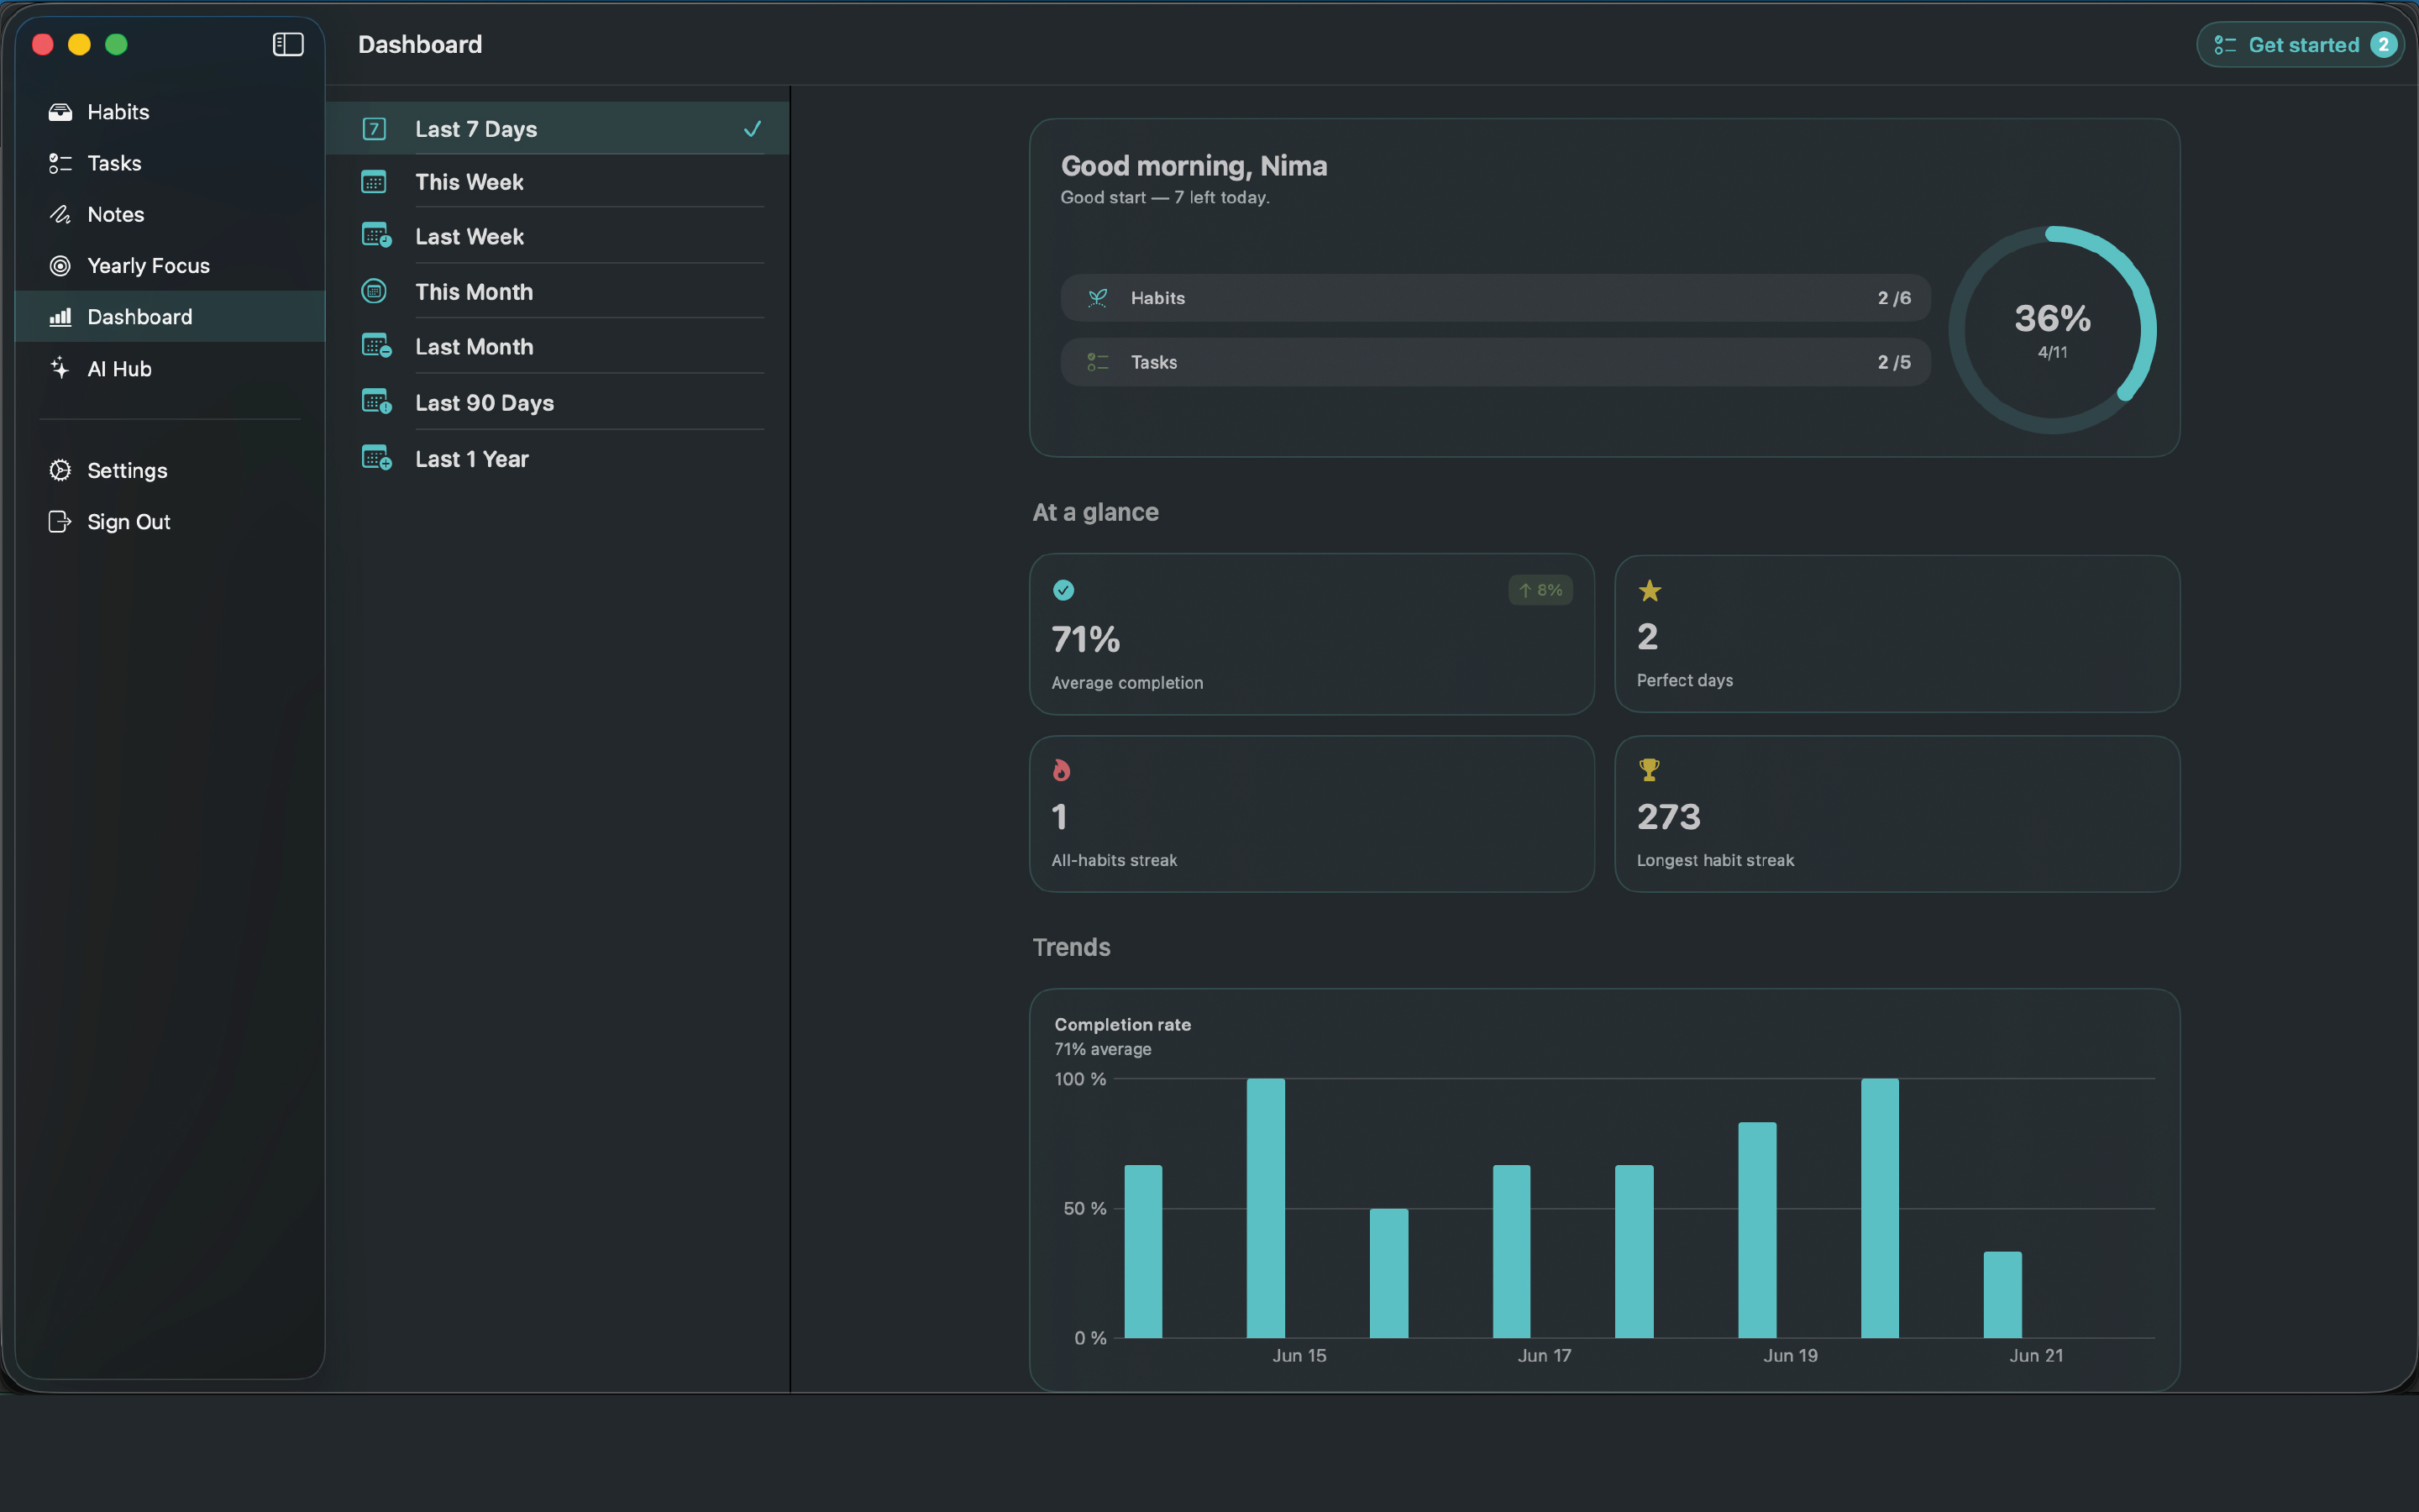Click the checkmark beside Last 7 Days
Image resolution: width=2419 pixels, height=1512 pixels.
pyautogui.click(x=753, y=129)
